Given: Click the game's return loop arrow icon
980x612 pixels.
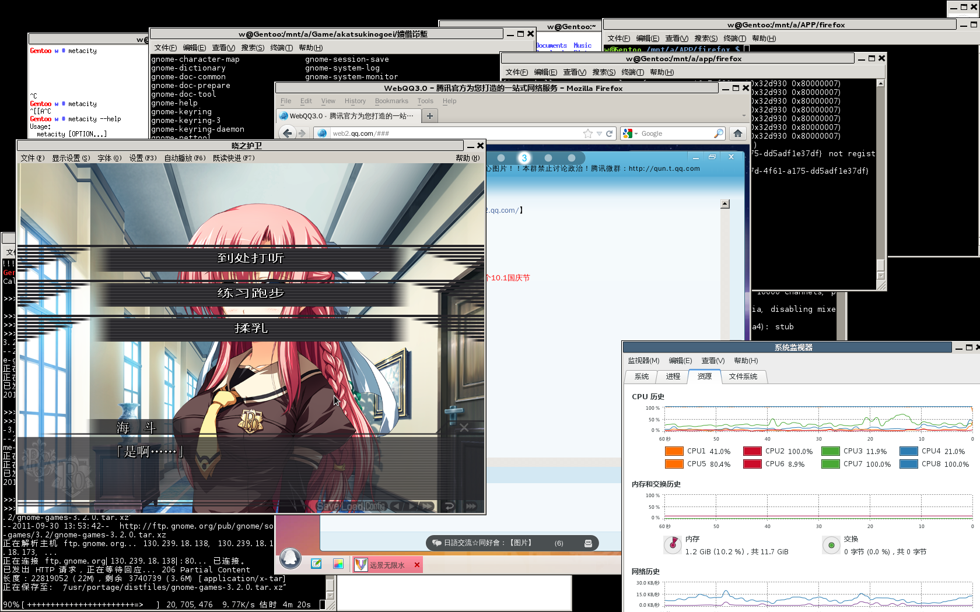Looking at the screenshot, I should coord(450,506).
